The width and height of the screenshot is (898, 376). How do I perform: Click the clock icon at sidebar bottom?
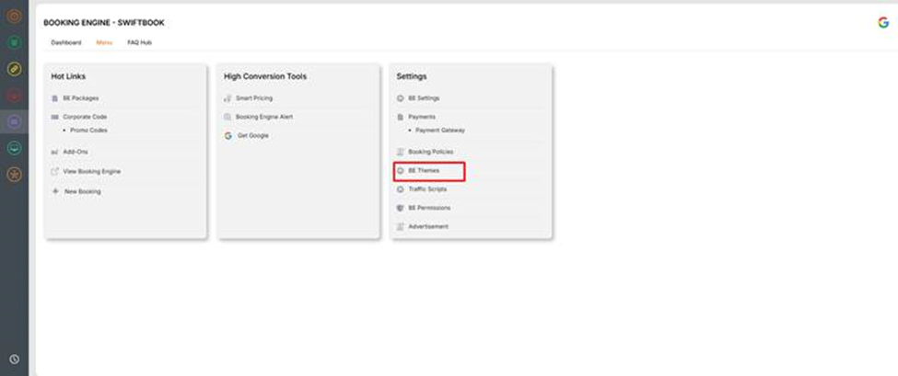coord(14,359)
